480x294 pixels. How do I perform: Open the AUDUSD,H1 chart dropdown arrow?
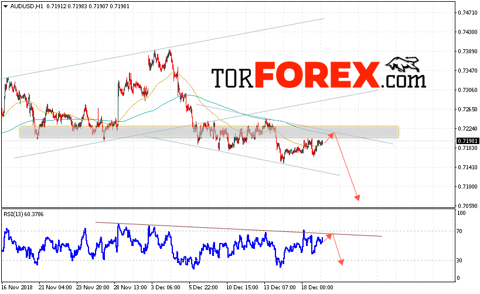point(5,6)
